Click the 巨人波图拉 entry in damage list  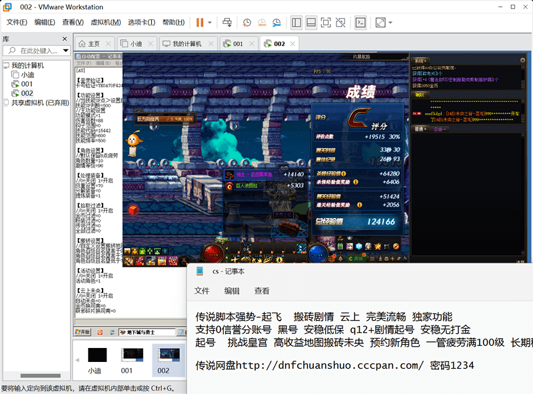point(265,185)
